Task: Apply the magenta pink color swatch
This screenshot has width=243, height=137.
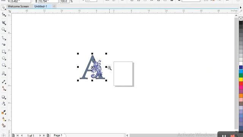Action: click(241, 88)
